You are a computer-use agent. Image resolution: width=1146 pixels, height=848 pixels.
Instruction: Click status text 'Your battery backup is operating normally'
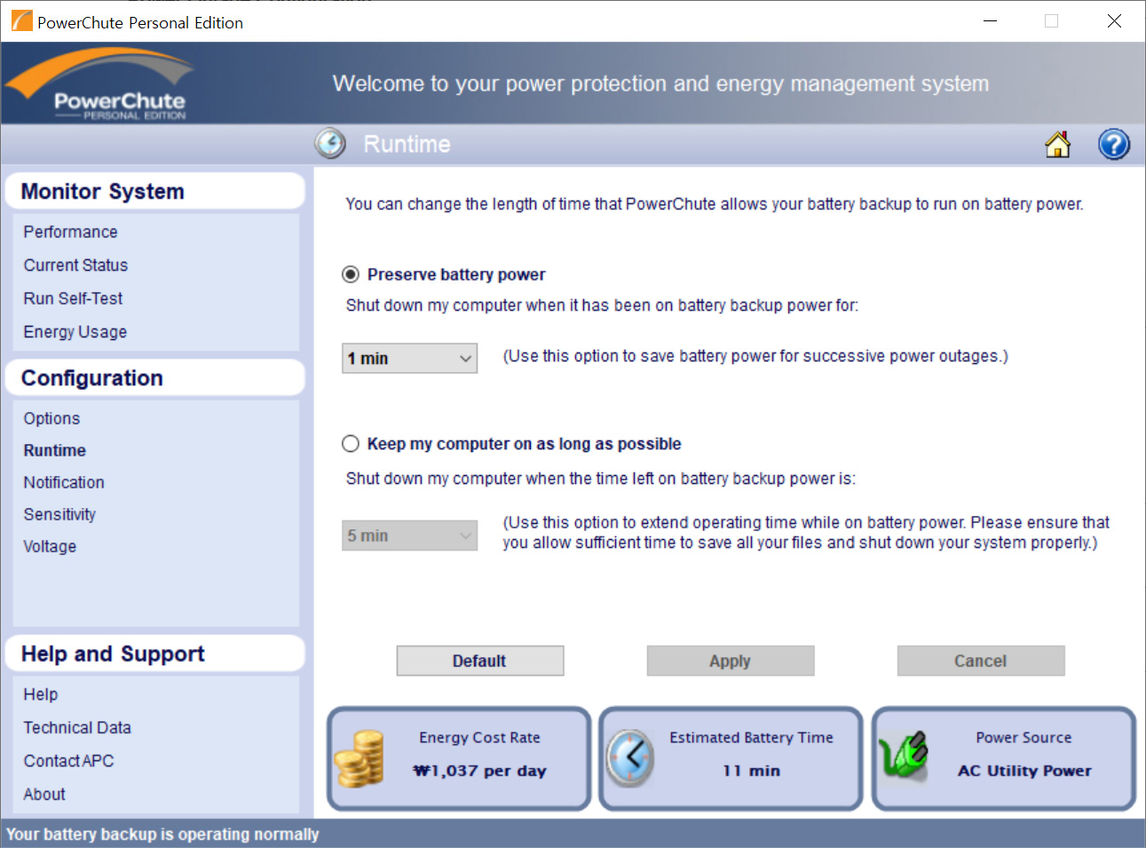(162, 834)
